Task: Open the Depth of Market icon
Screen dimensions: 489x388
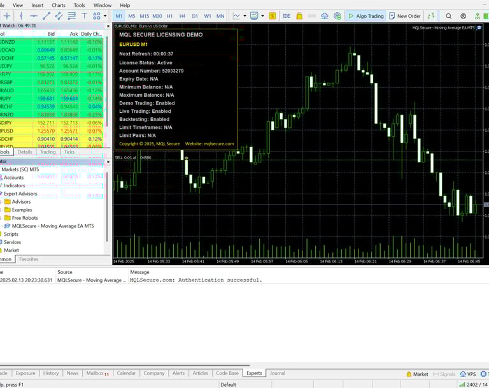Action: click(x=431, y=16)
